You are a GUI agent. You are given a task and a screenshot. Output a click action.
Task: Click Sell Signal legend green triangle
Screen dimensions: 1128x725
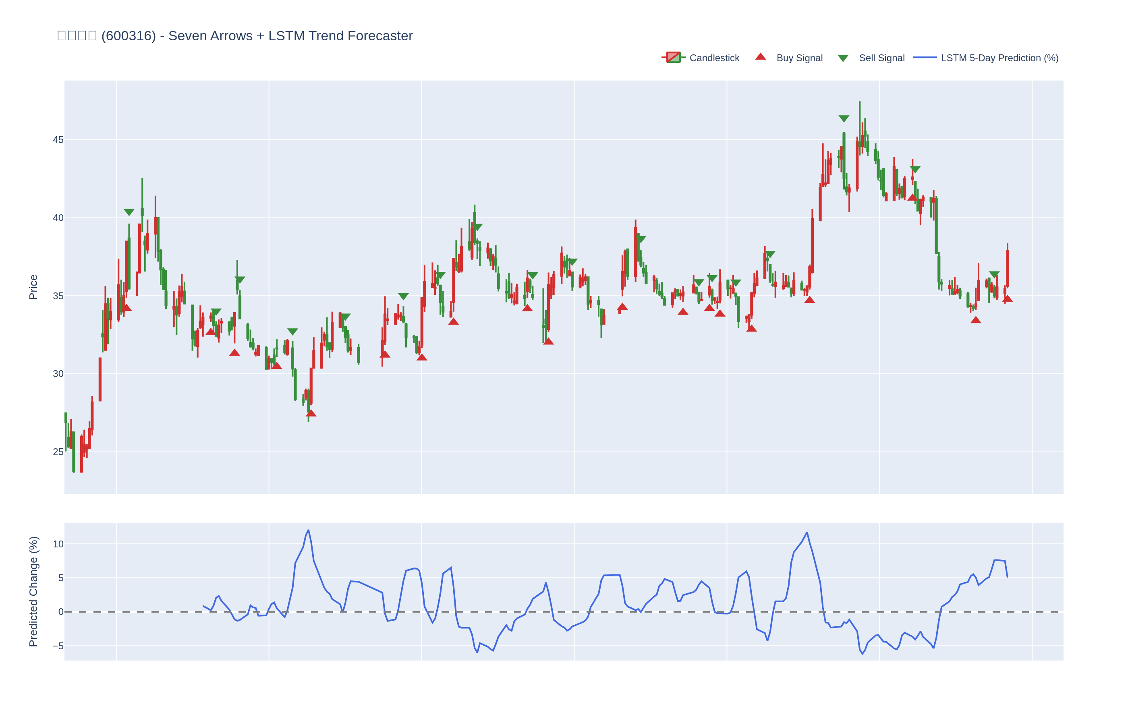[x=843, y=58]
